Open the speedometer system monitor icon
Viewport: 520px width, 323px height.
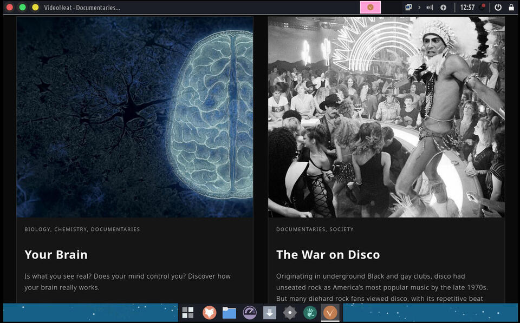pos(249,313)
